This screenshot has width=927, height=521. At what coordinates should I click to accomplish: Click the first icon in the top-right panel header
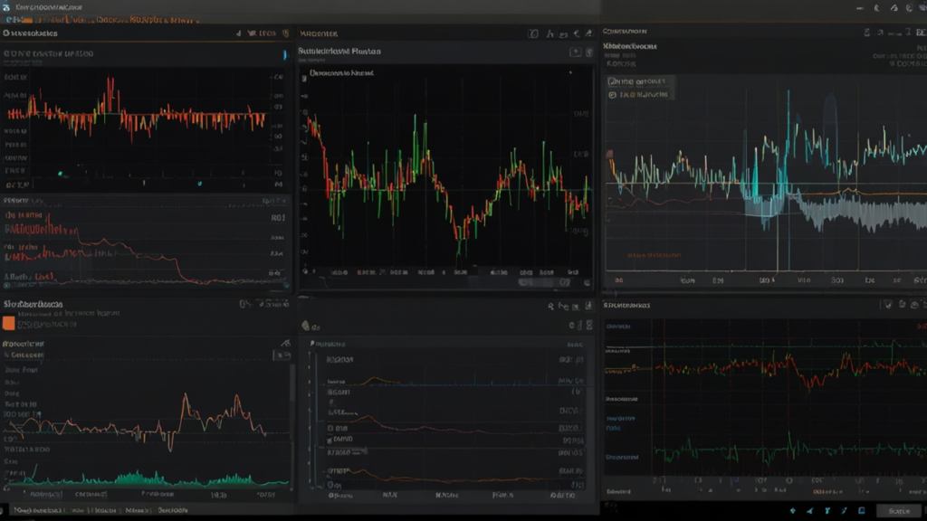pyautogui.click(x=867, y=33)
